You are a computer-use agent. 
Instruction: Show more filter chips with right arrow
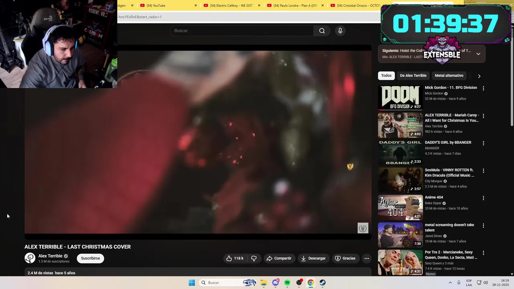479,76
